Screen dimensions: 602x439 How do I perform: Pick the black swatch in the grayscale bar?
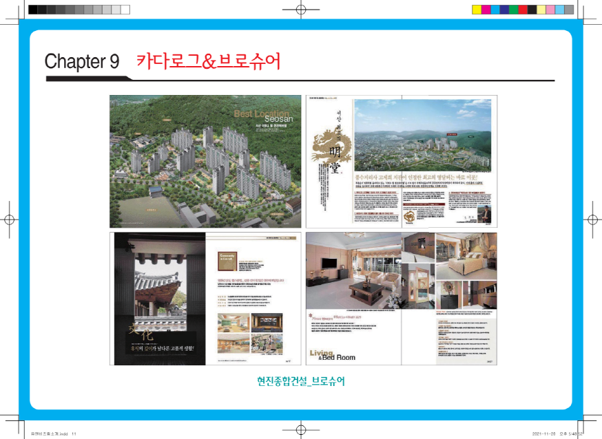[33, 10]
